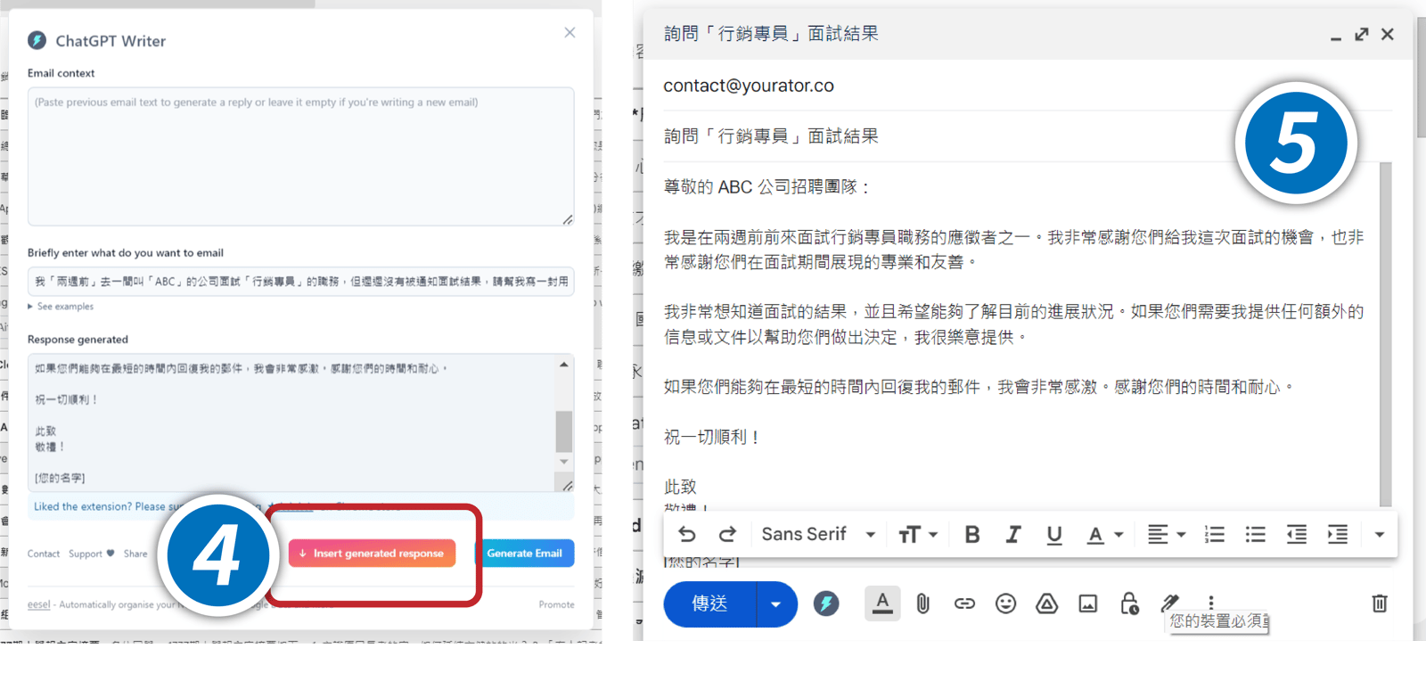1426x673 pixels.
Task: Attach a file with the paperclip
Action: tap(923, 603)
